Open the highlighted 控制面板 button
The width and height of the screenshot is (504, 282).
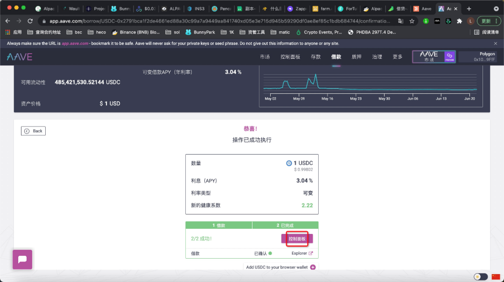point(297,239)
